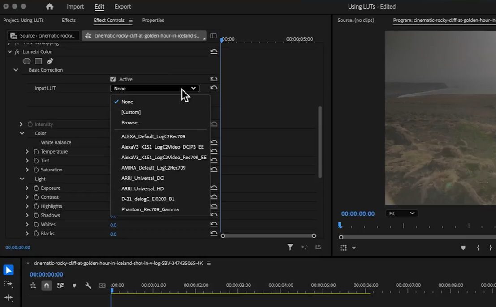The height and width of the screenshot is (307, 496).
Task: Open the Effect Controls panel menu icon
Action: click(131, 20)
